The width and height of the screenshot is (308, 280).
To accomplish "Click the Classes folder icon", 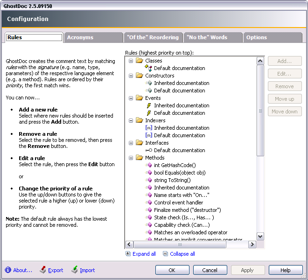I will (140, 60).
